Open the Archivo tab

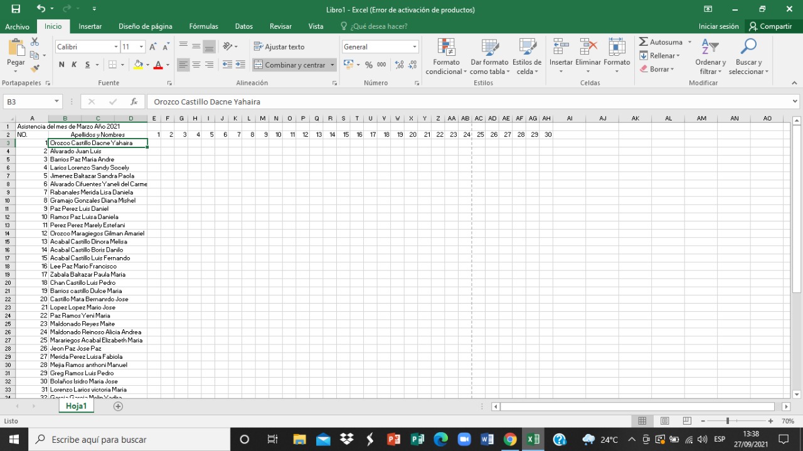coord(18,26)
